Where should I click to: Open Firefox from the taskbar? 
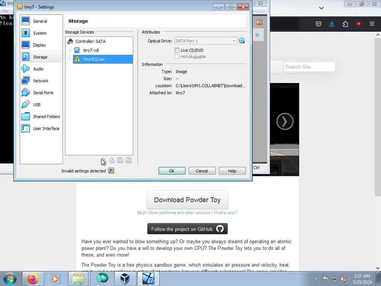click(33, 279)
